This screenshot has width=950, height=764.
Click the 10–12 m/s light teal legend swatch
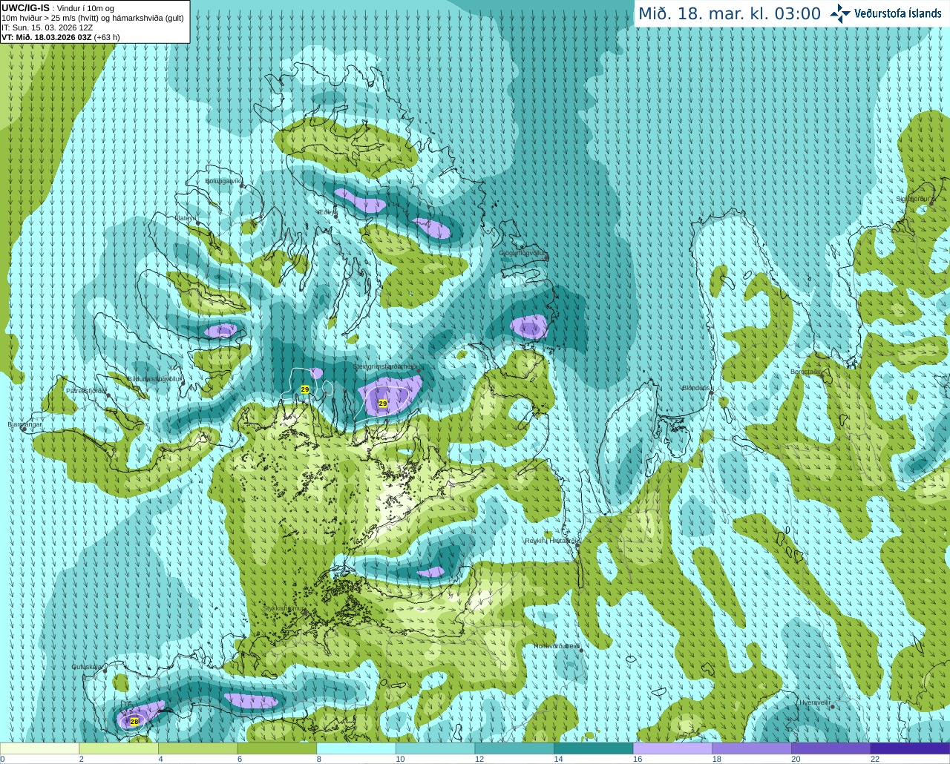pos(435,748)
